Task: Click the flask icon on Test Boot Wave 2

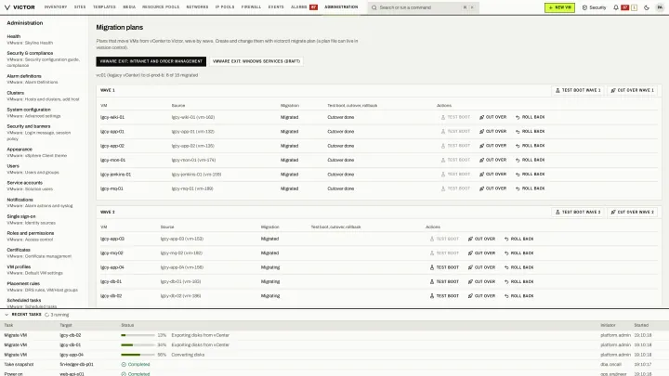Action: (x=557, y=213)
